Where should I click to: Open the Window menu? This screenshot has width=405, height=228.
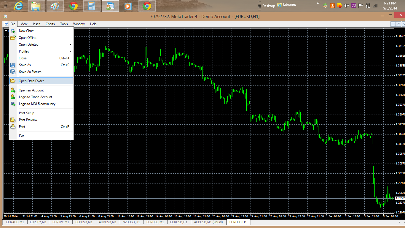pos(79,24)
